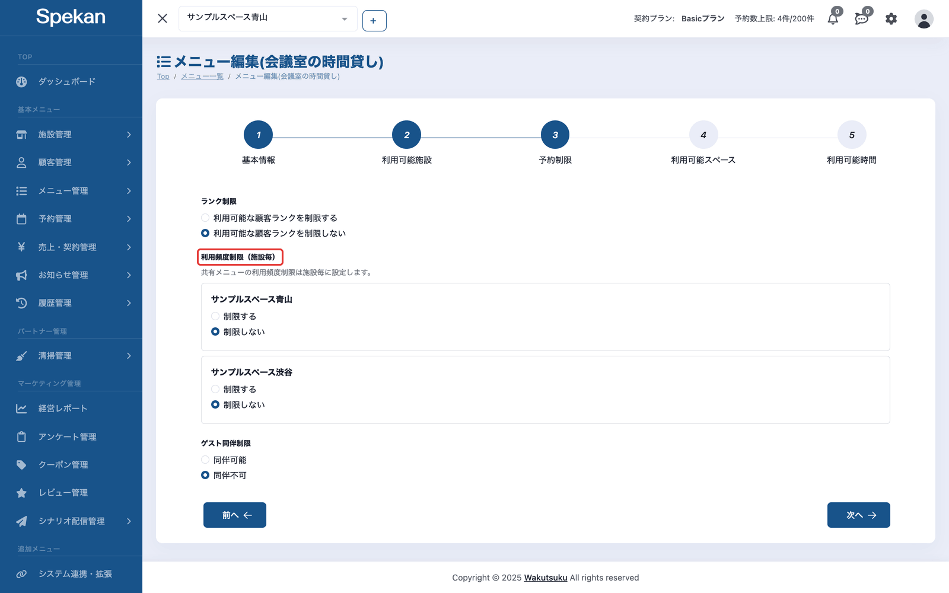949x593 pixels.
Task: Expand シナリオ配信管理 chevron in sidebar
Action: [129, 521]
